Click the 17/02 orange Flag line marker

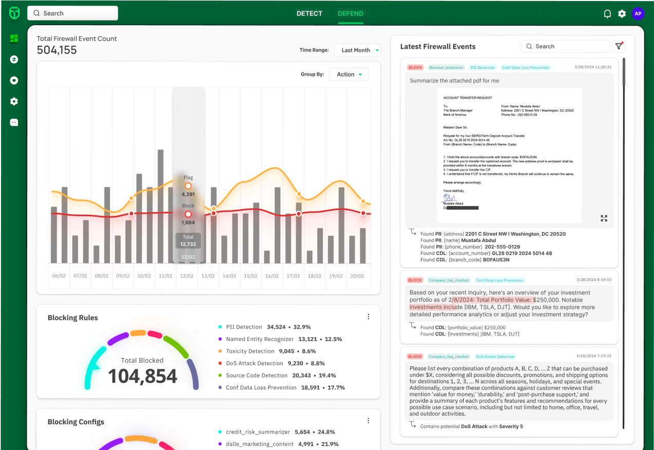pos(298,194)
